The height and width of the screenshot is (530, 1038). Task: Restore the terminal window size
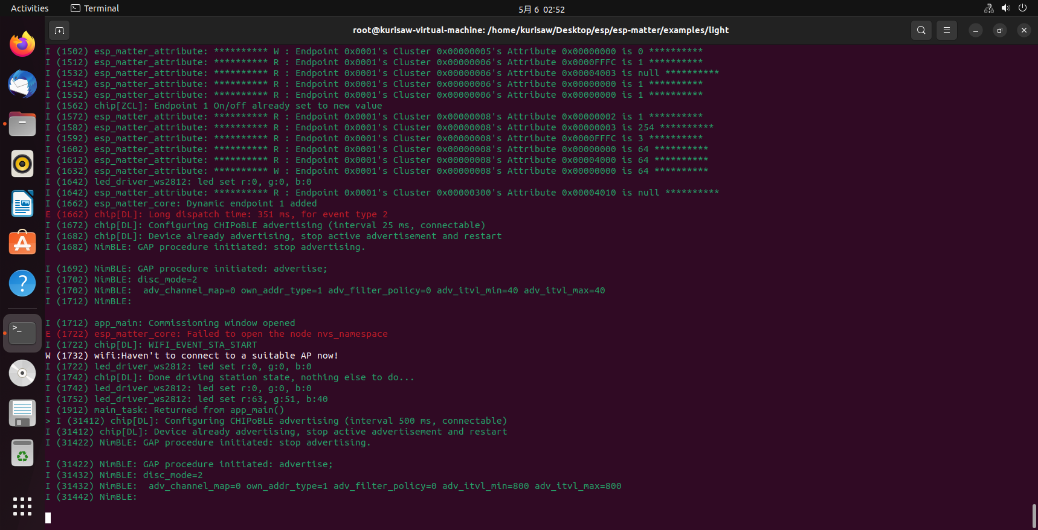[999, 30]
